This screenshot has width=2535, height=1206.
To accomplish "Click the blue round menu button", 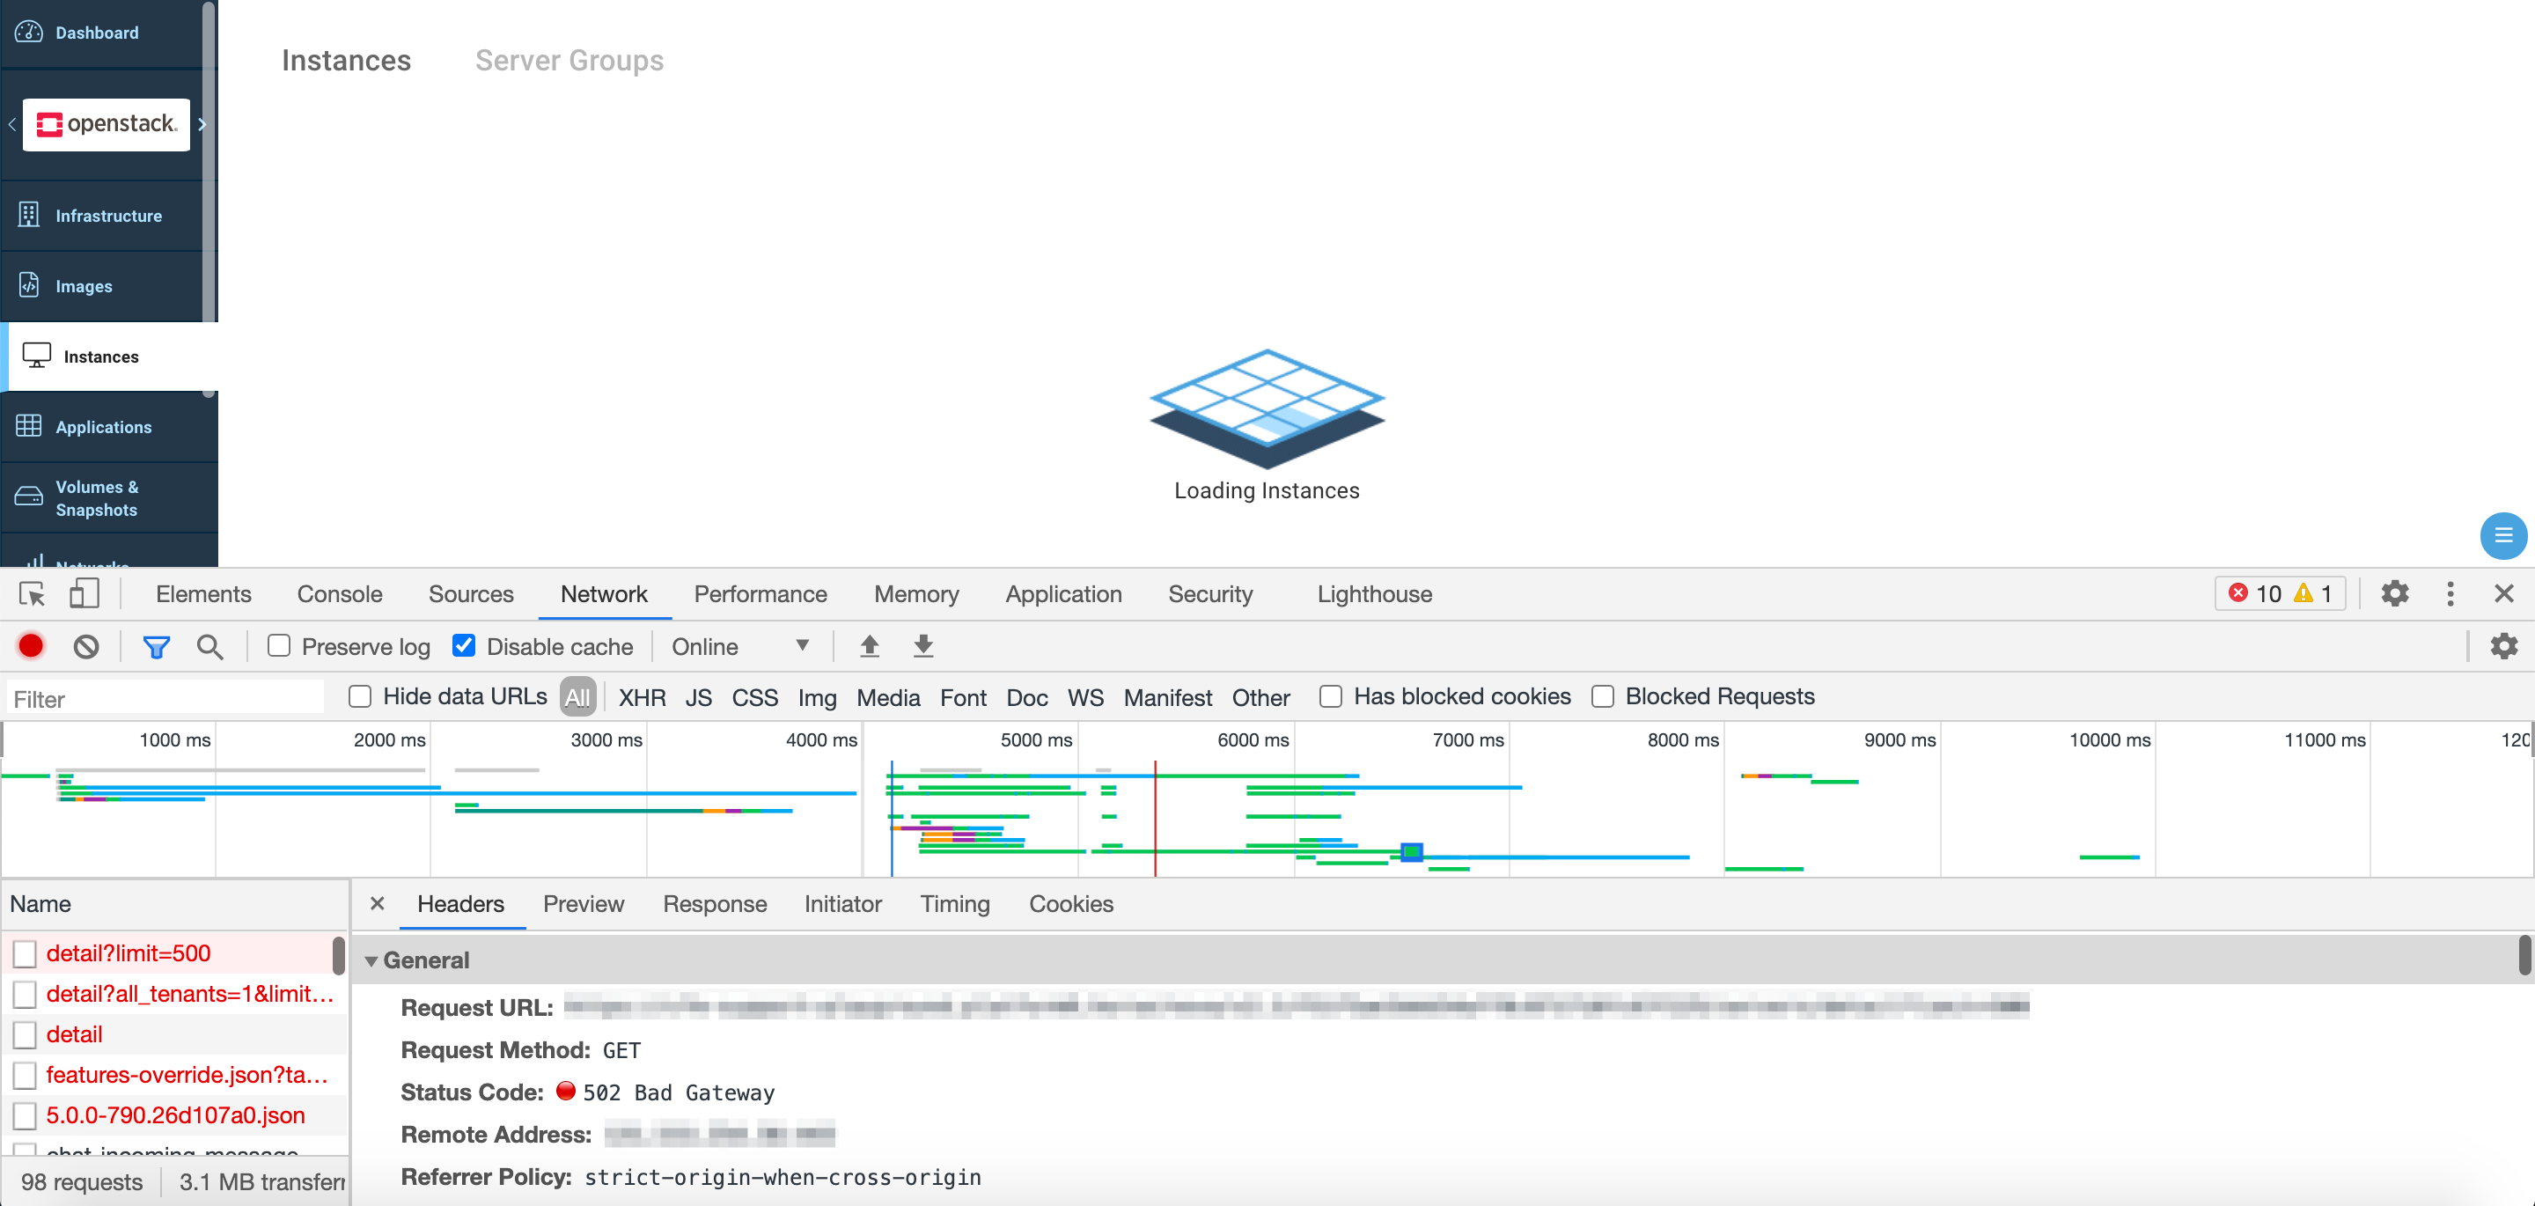I will tap(2502, 535).
